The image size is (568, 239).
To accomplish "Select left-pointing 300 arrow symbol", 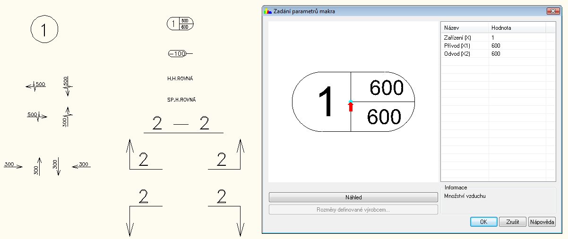I will [81, 165].
